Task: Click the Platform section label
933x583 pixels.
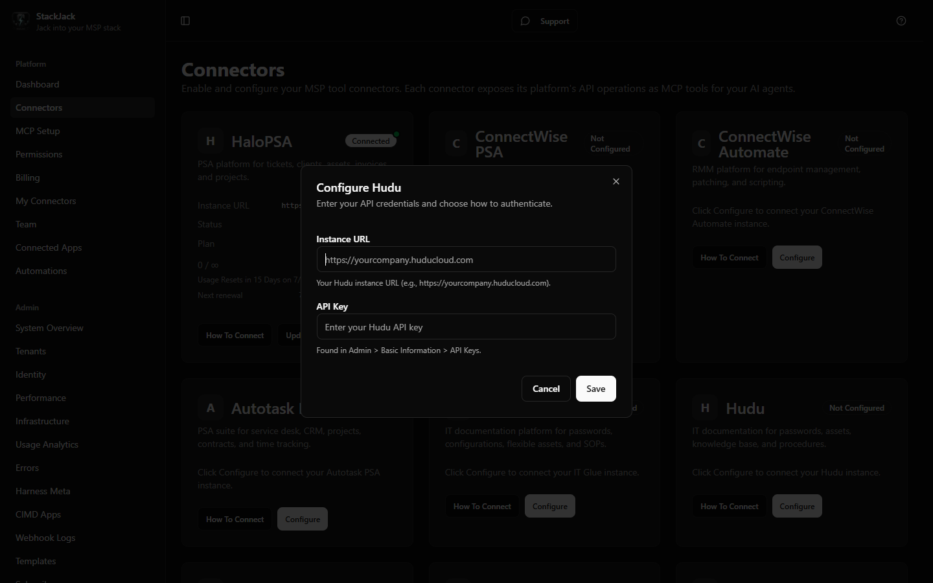Action: tap(30, 64)
